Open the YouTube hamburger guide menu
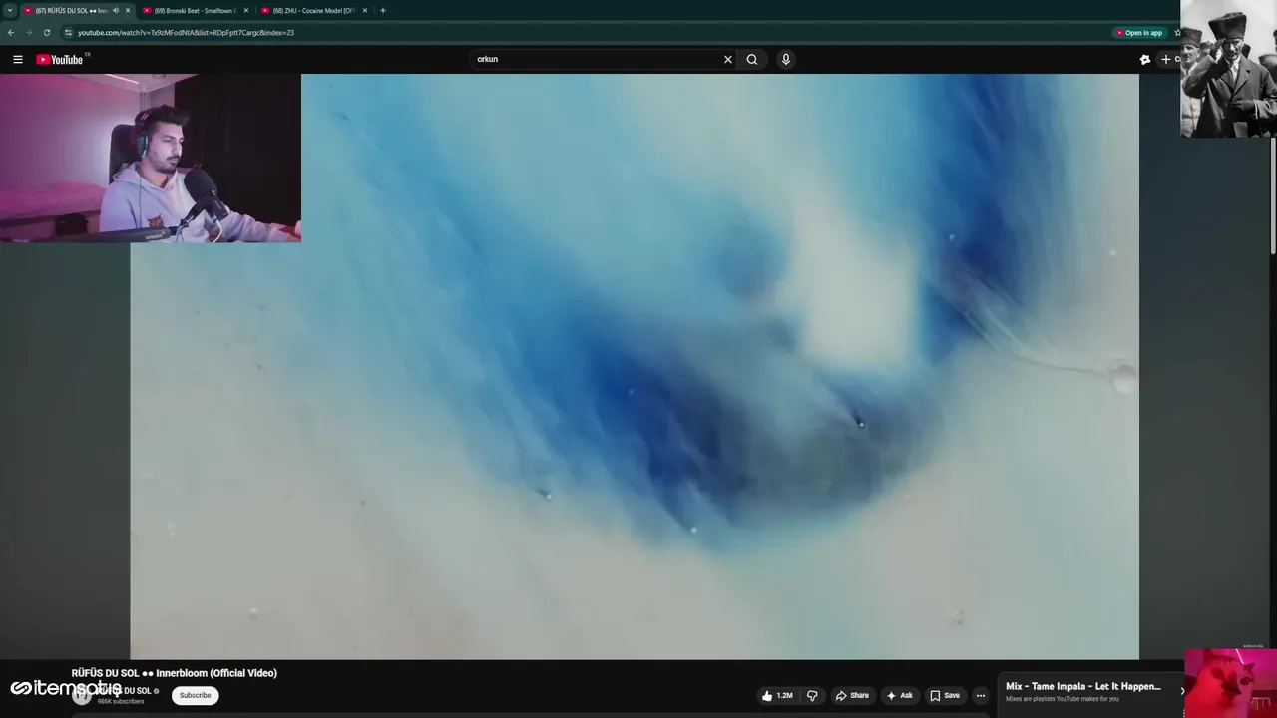This screenshot has width=1277, height=718. click(18, 59)
